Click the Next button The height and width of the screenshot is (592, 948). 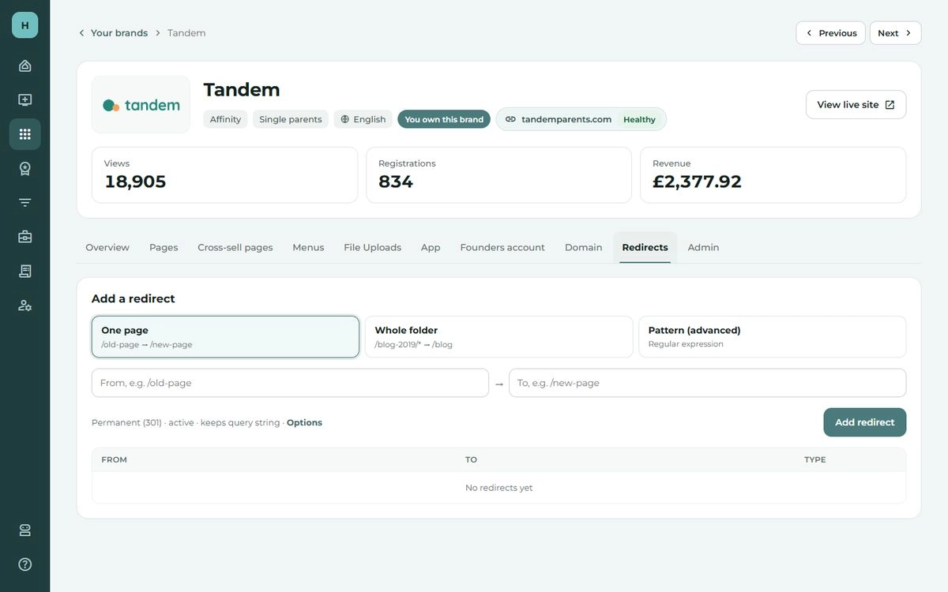(895, 33)
